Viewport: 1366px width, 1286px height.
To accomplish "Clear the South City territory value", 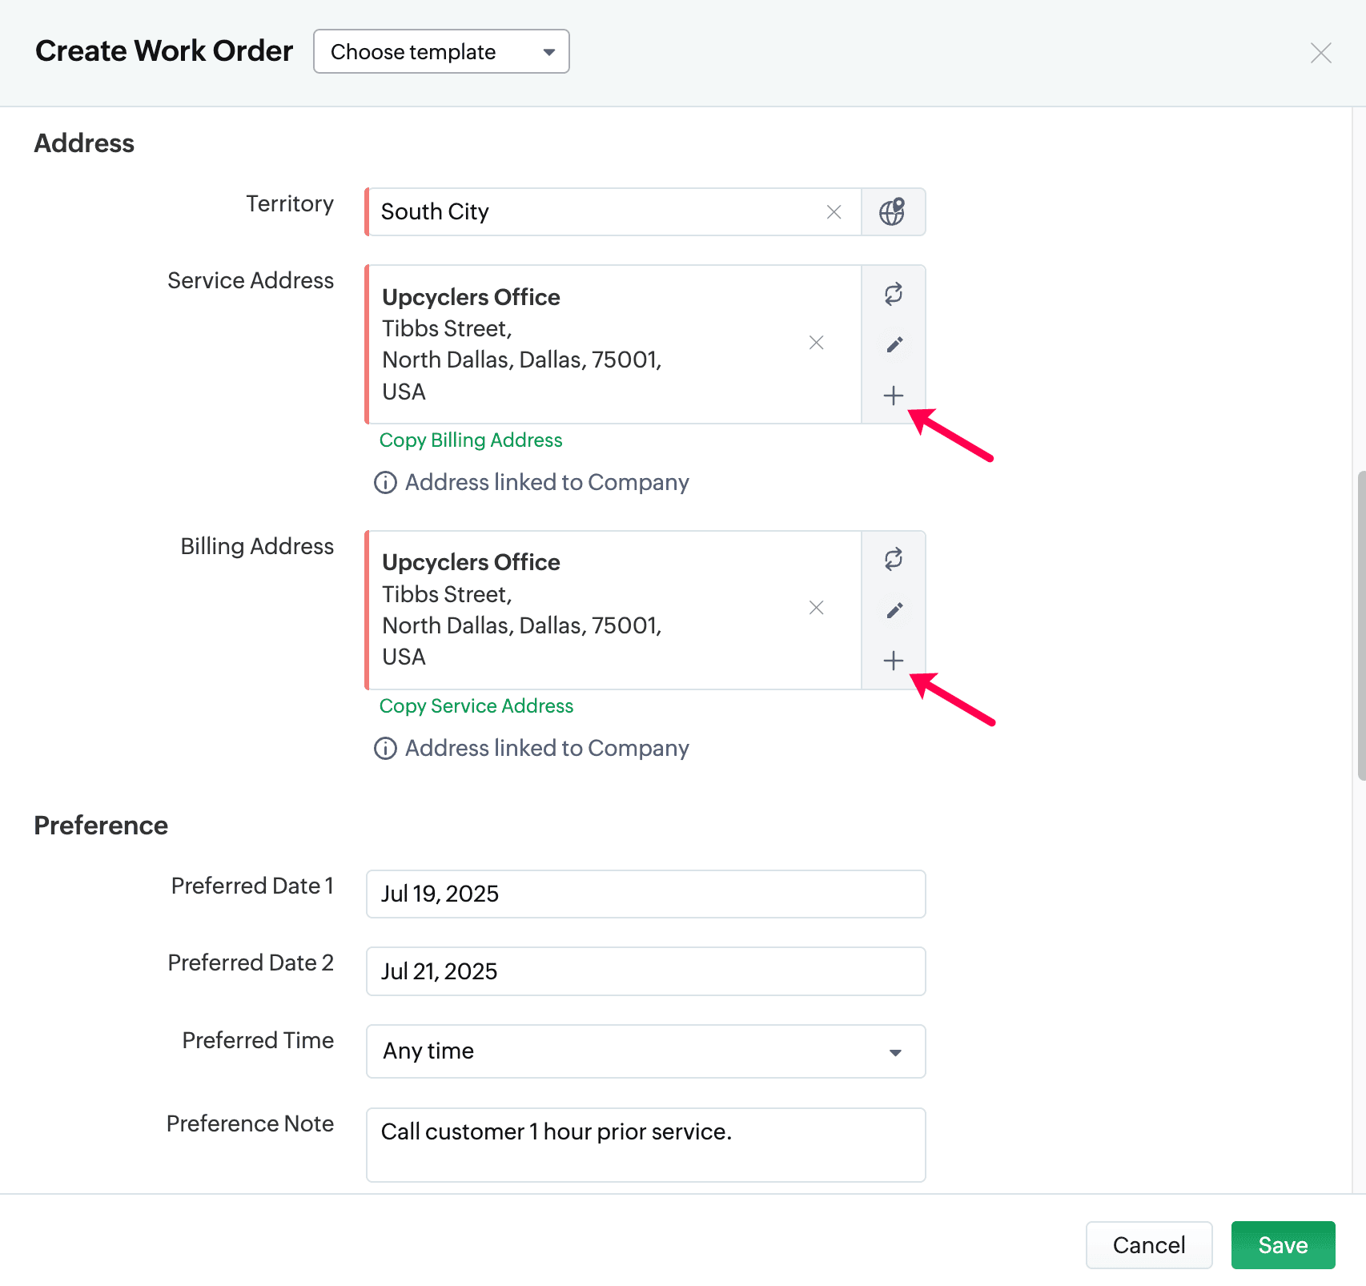I will pyautogui.click(x=834, y=212).
